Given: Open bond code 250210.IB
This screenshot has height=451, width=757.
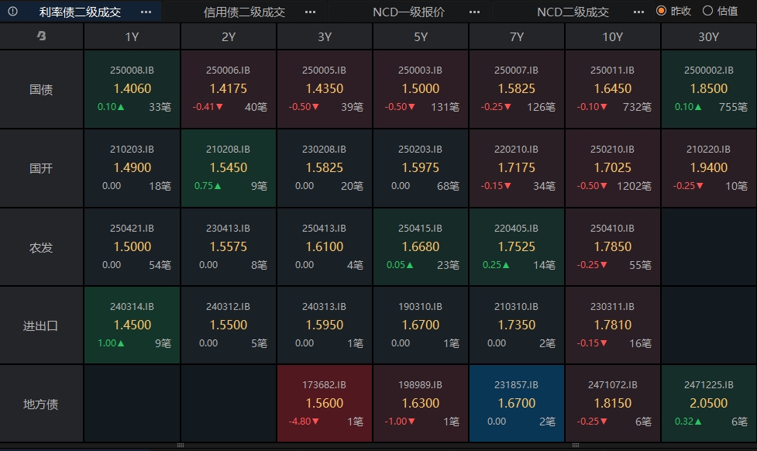Looking at the screenshot, I should click(612, 150).
